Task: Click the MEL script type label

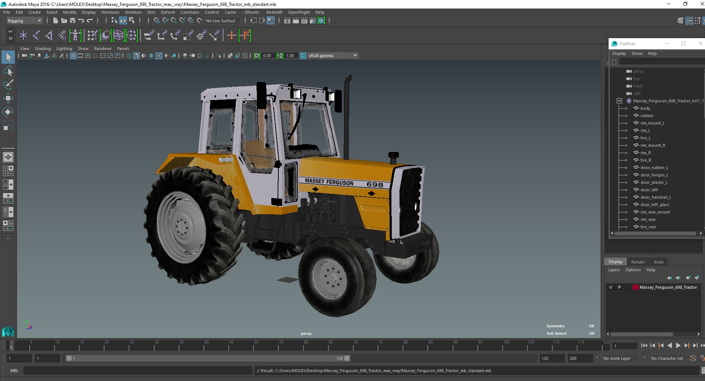Action: (14, 371)
